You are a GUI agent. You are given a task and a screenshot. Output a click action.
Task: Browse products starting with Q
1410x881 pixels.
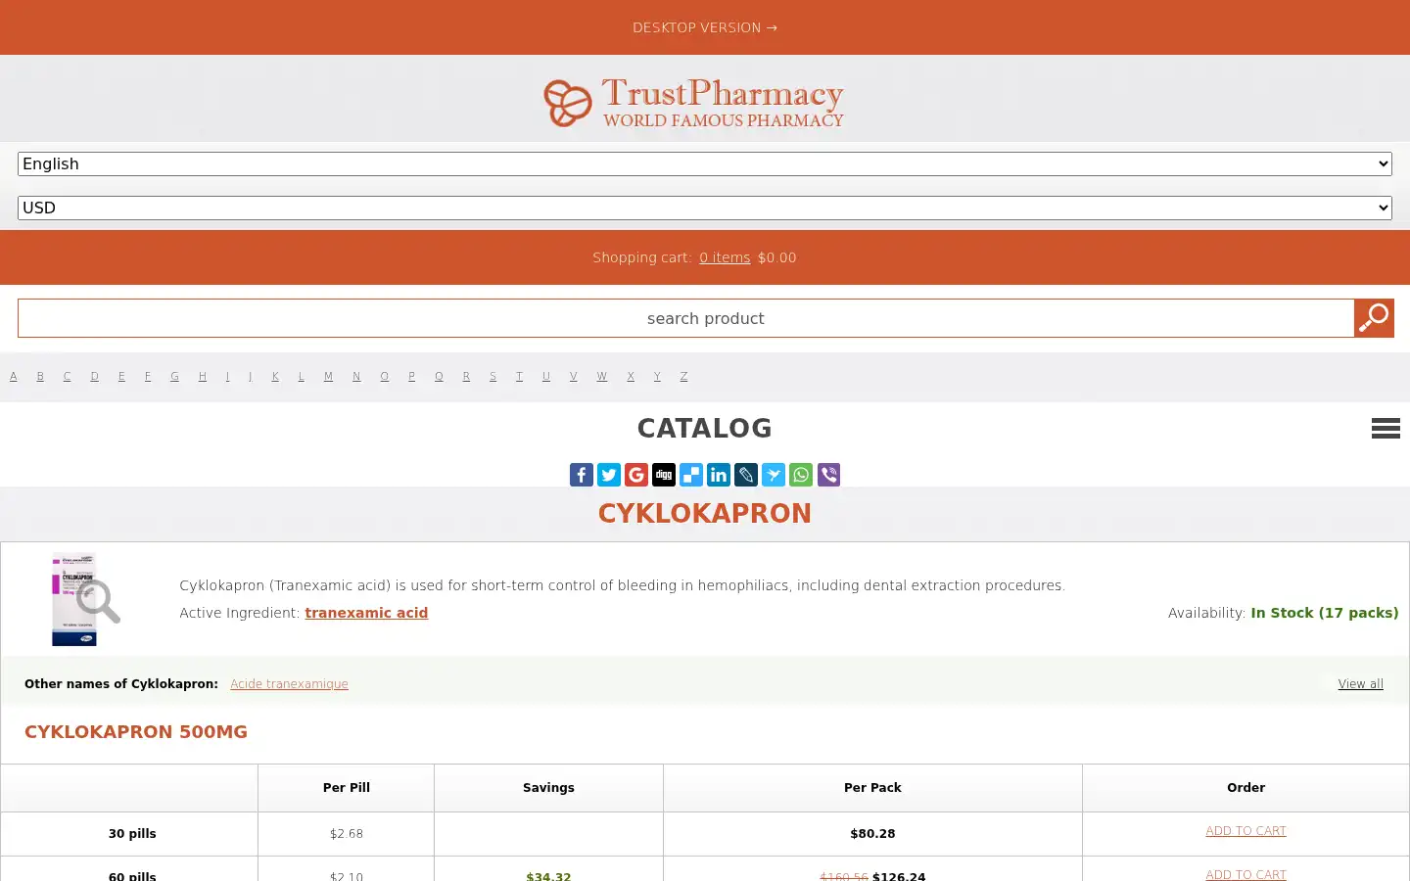point(439,376)
